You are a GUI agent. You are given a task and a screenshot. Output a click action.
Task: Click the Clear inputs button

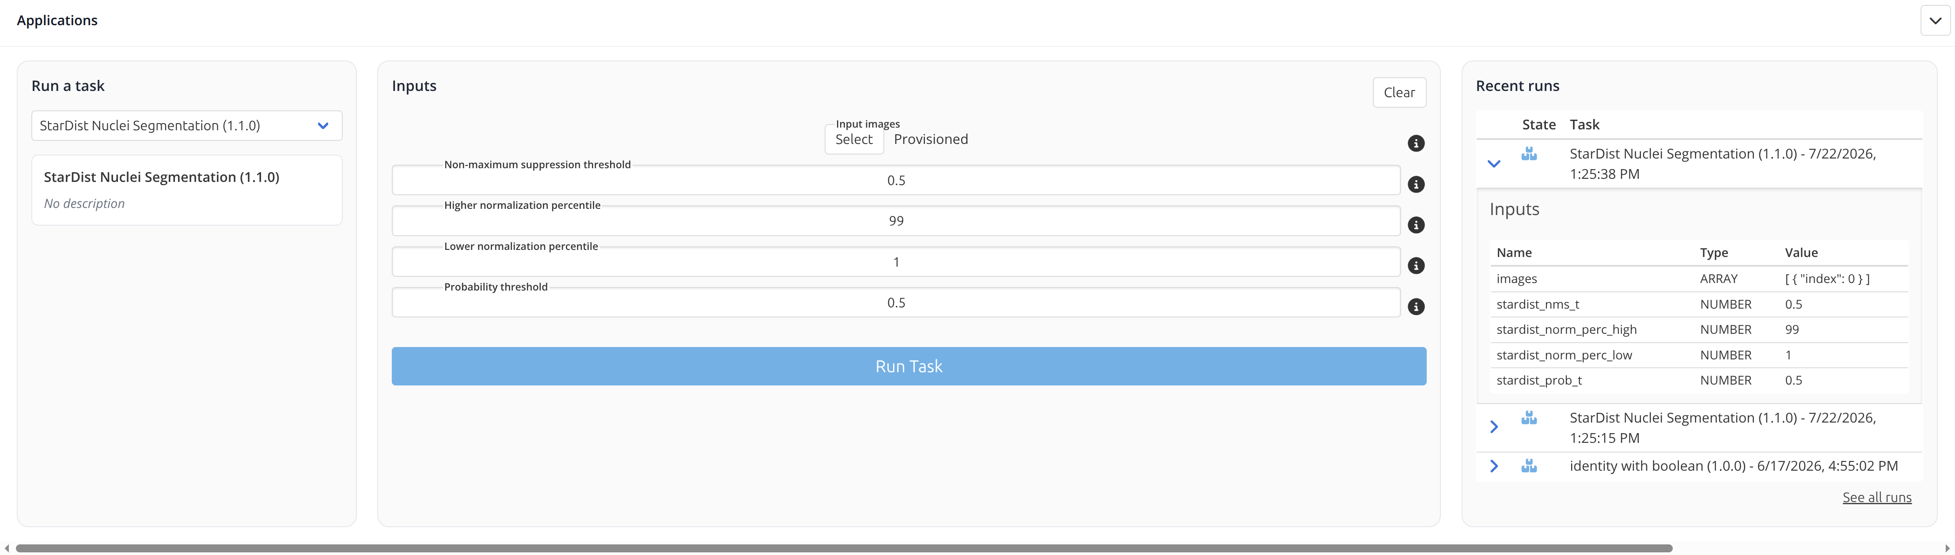click(x=1399, y=93)
